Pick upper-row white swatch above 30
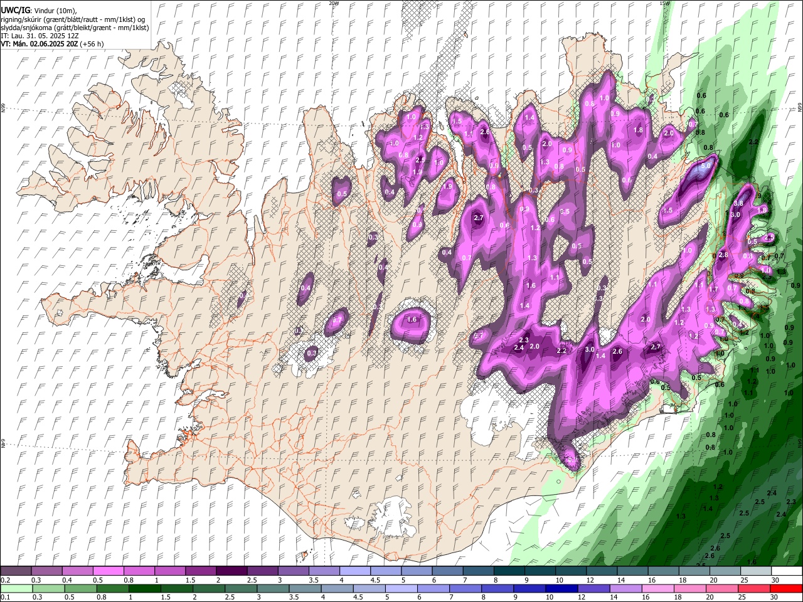Viewport: 803px width, 602px height. [x=787, y=571]
